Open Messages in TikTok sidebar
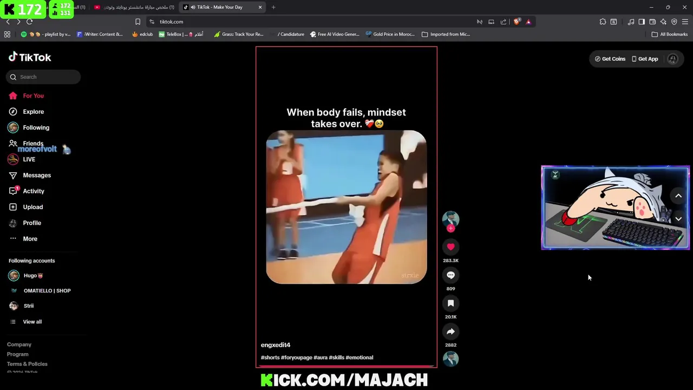693x390 pixels. coord(30,175)
